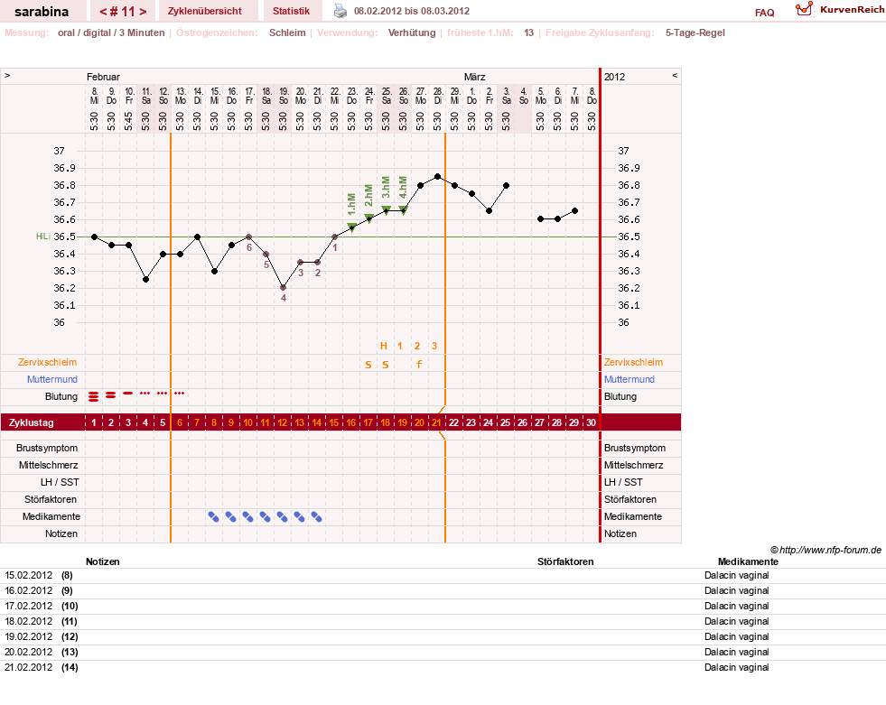Click medication pill icon on cycle day 11
The width and height of the screenshot is (886, 705).
(x=265, y=516)
